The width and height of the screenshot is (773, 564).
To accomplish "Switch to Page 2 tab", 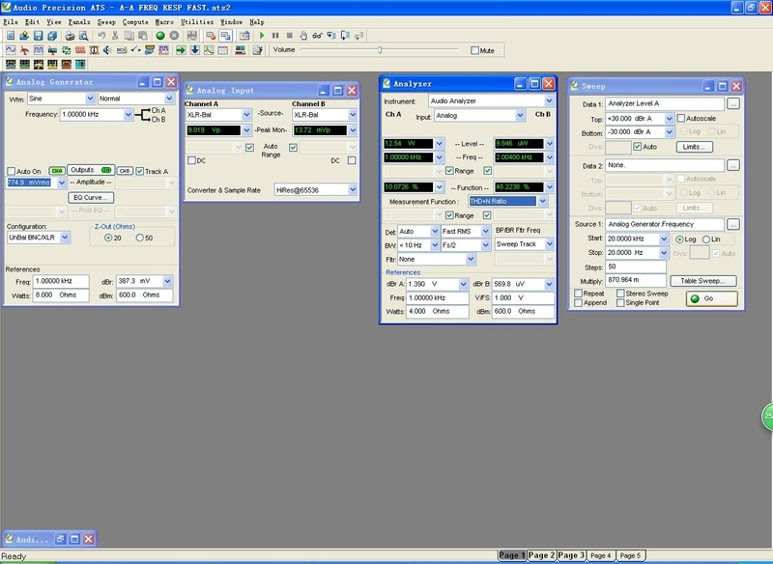I will (x=541, y=555).
